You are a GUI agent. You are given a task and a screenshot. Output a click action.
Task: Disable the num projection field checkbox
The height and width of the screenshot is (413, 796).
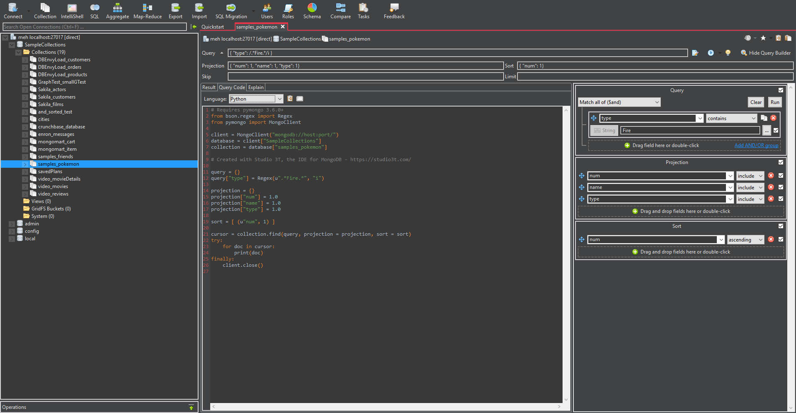click(x=781, y=176)
